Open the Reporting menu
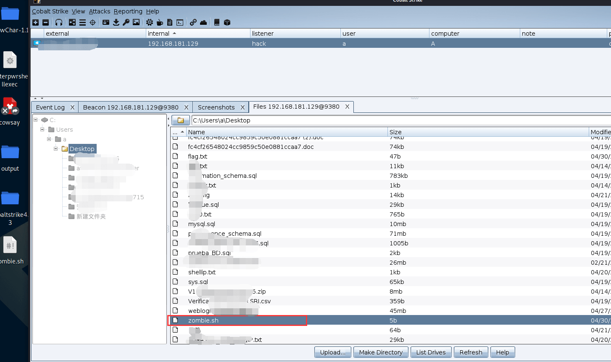Viewport: 611px width, 362px height. click(x=128, y=11)
